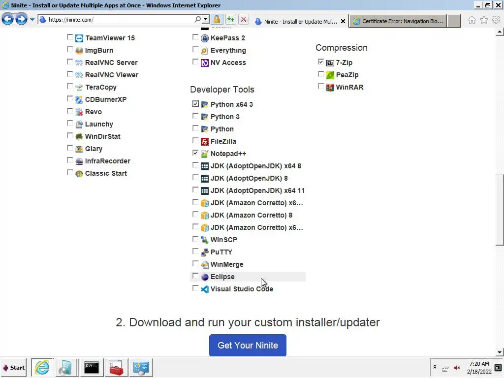Click the page scroll-up arrow
Image resolution: width=504 pixels, height=378 pixels.
click(x=500, y=32)
